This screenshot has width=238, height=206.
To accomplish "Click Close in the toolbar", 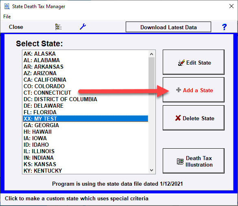I will (x=16, y=27).
